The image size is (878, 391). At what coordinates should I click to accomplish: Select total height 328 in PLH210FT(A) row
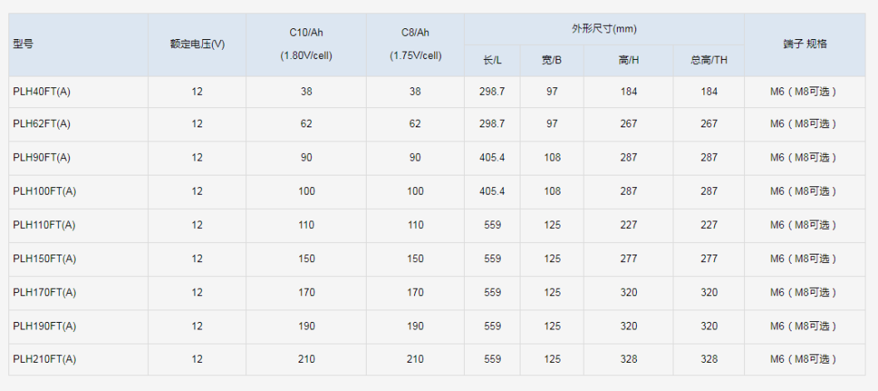click(709, 359)
